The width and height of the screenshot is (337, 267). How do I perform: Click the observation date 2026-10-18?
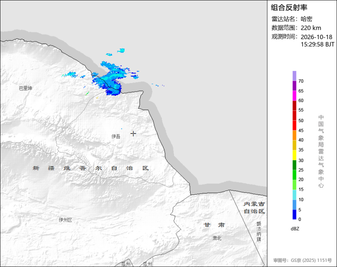pos(316,37)
